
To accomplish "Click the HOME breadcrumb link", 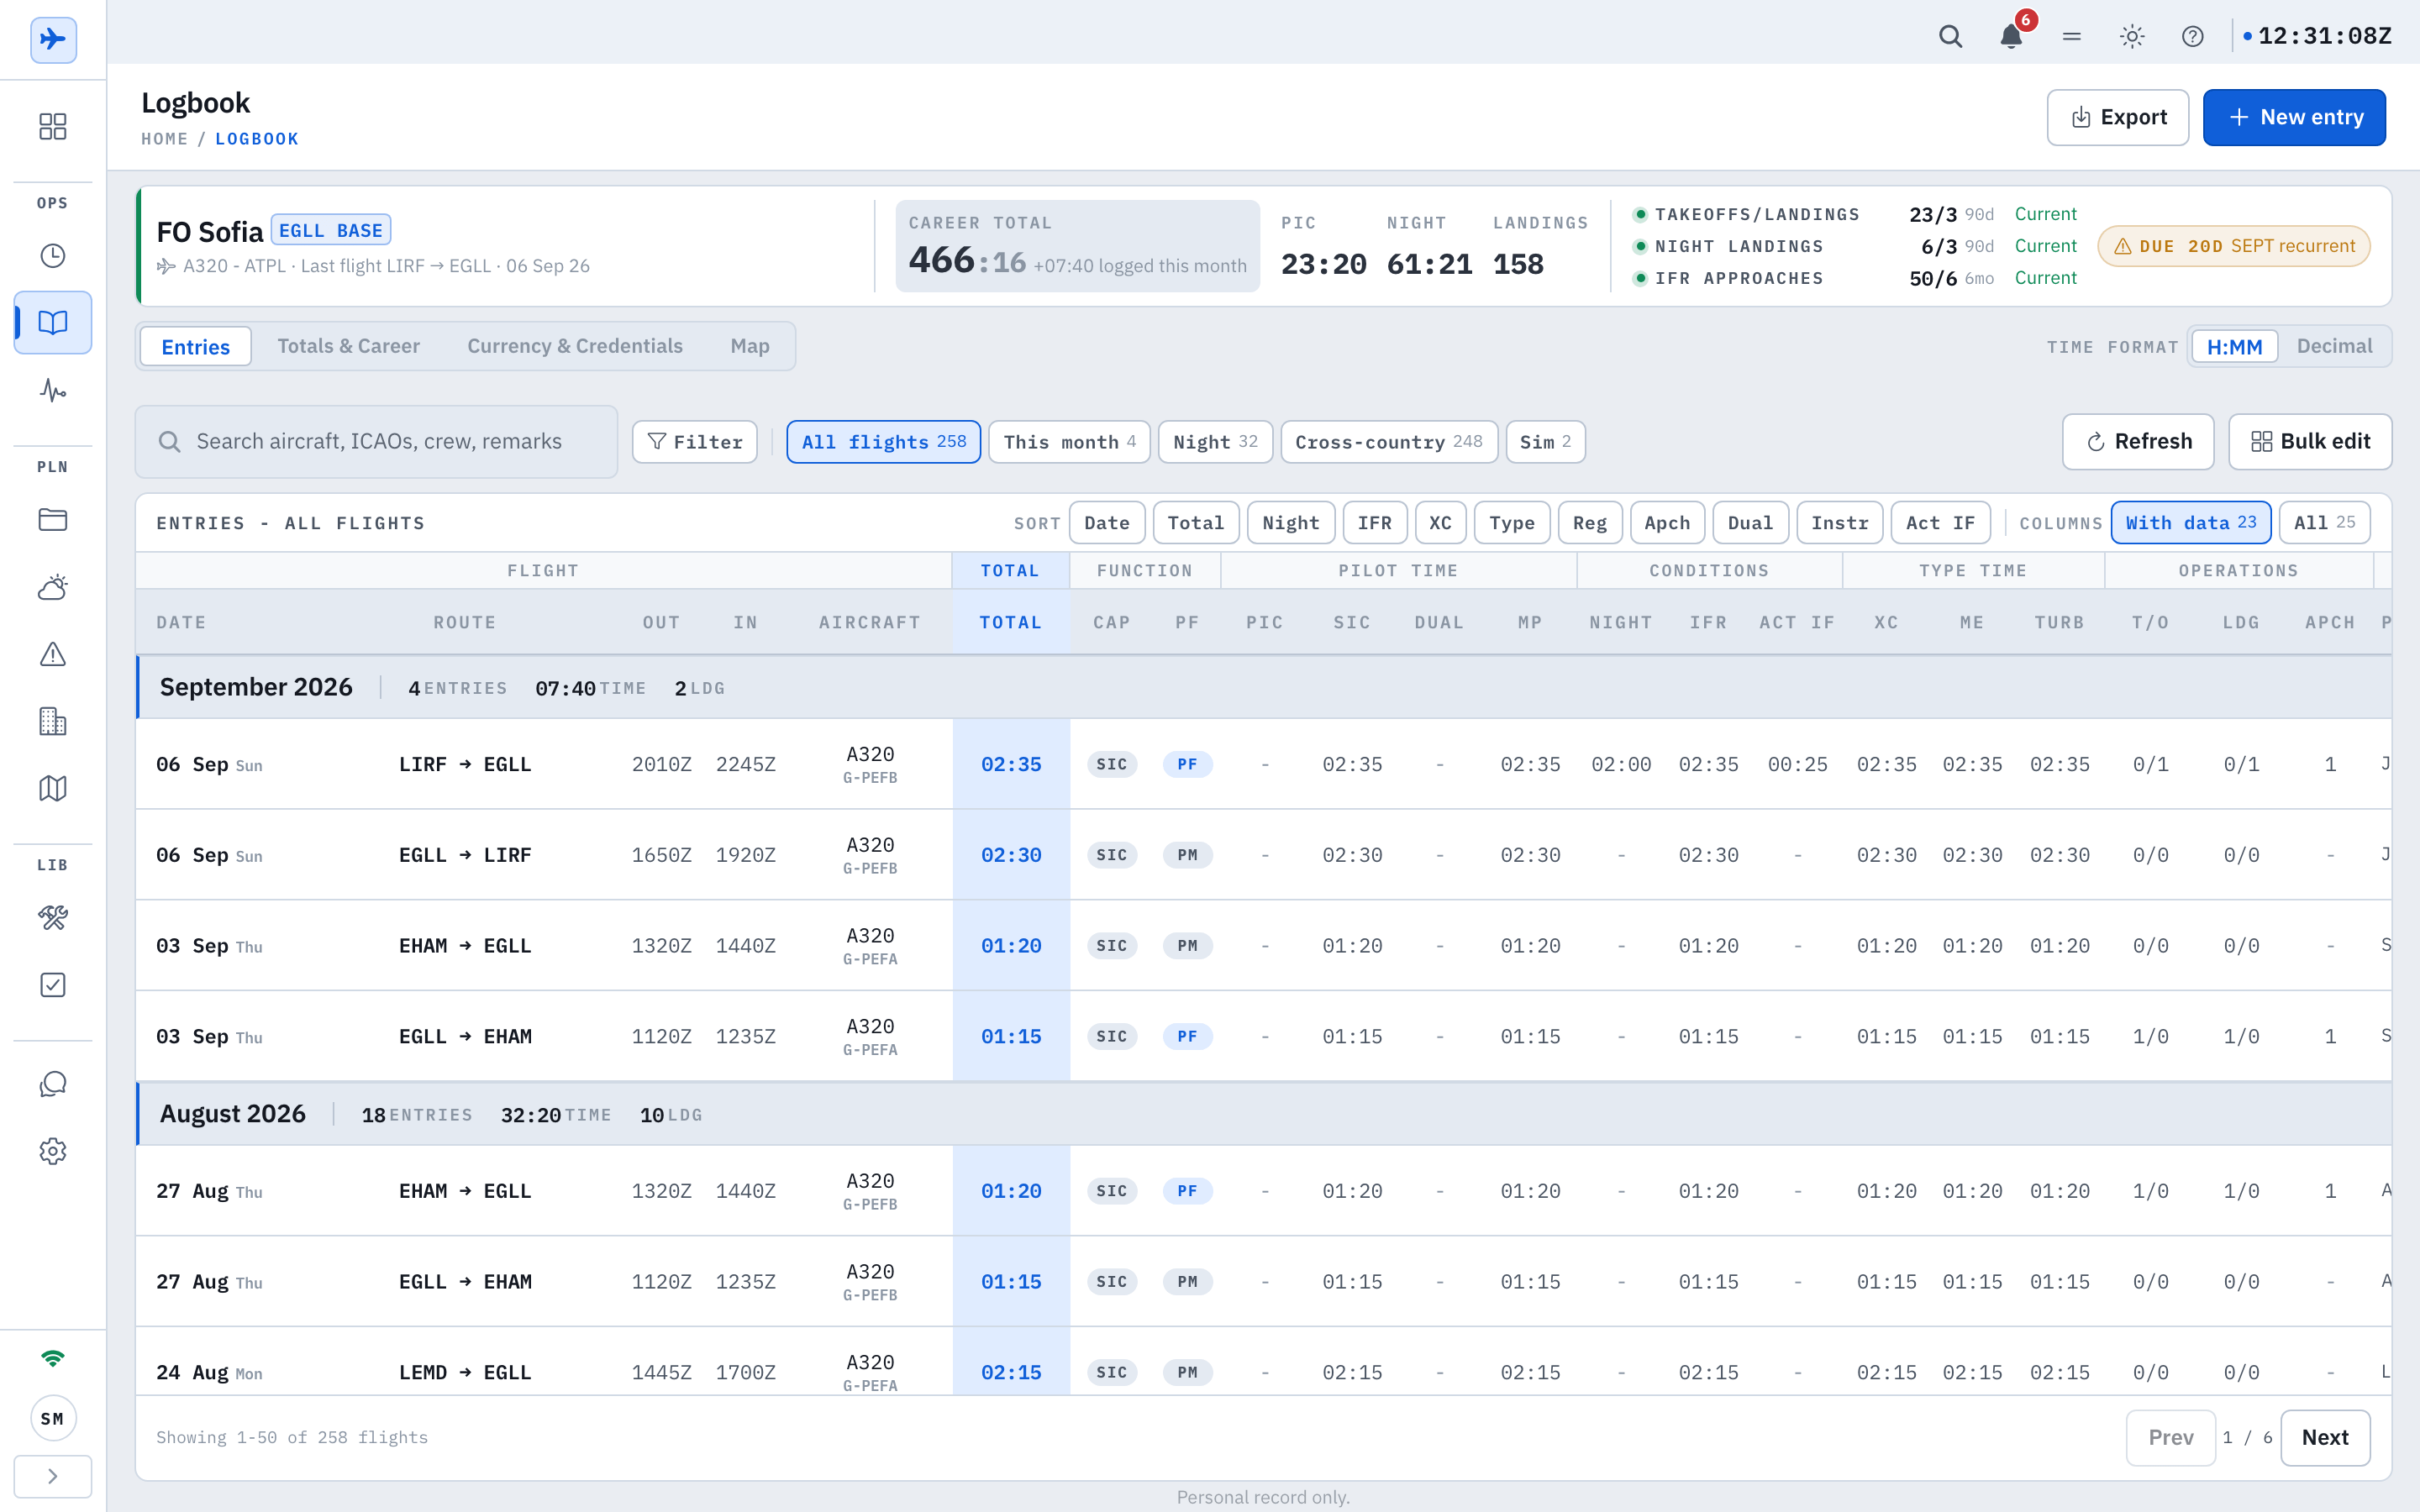I will 165,139.
